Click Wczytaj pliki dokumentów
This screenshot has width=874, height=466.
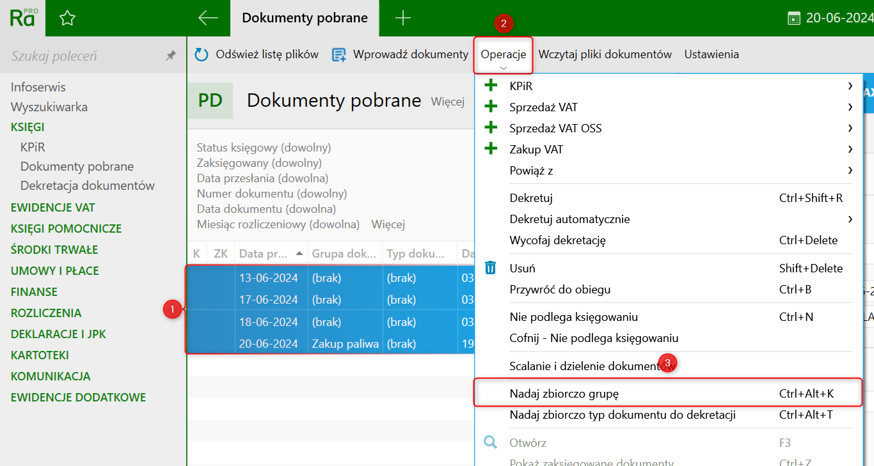[x=605, y=54]
